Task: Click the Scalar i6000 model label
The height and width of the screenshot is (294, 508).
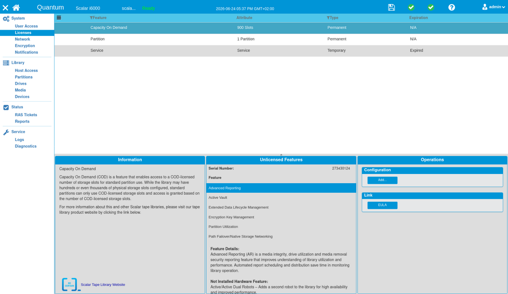Action: click(x=88, y=8)
